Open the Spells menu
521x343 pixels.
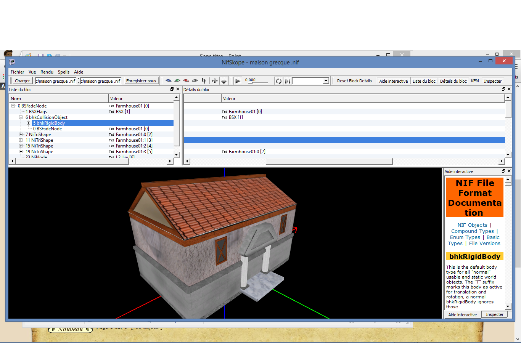pos(64,72)
